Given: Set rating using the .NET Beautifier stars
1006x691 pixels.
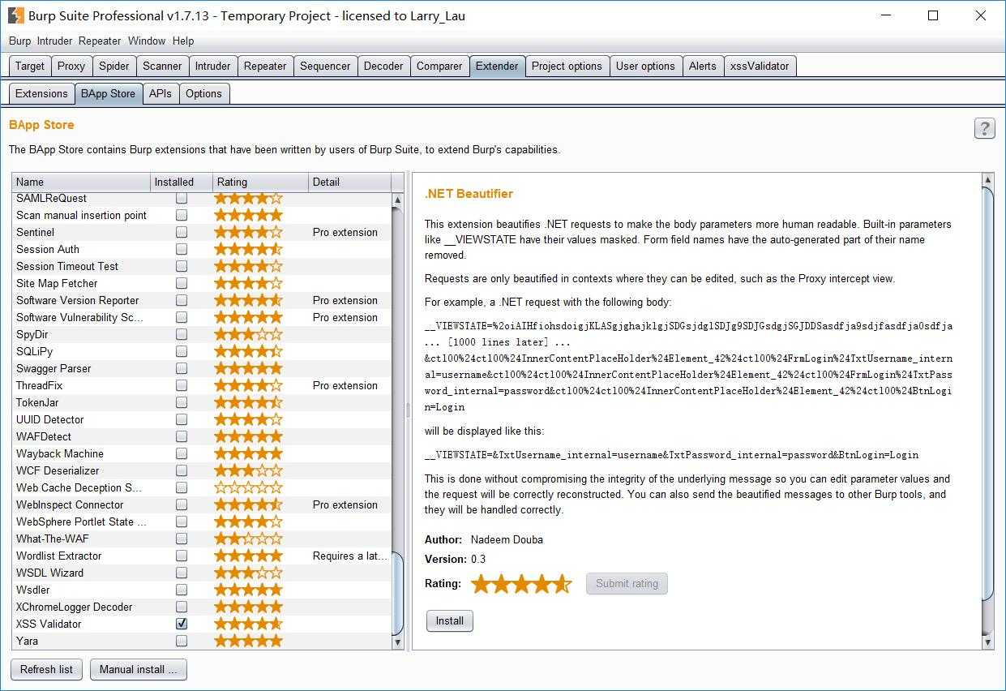Looking at the screenshot, I should (521, 583).
